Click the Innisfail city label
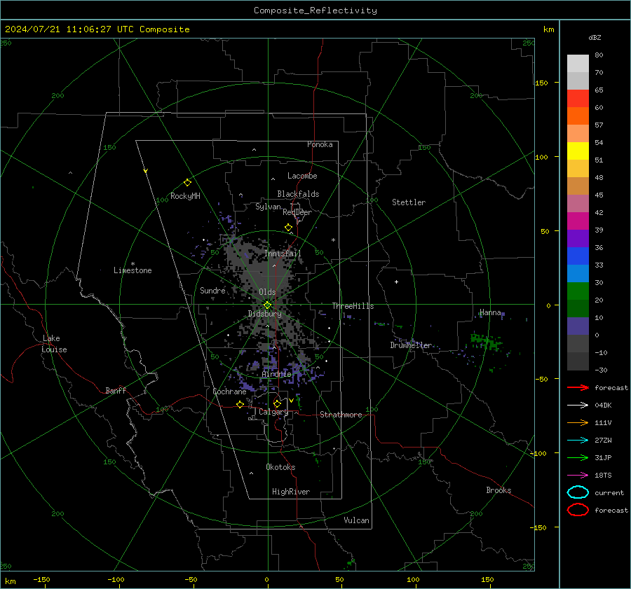Image resolution: width=631 pixels, height=589 pixels. [283, 254]
